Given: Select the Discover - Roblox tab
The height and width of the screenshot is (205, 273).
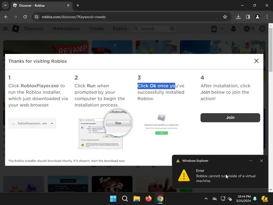Looking at the screenshot, I should (41, 5).
